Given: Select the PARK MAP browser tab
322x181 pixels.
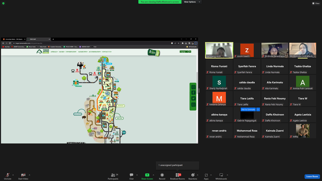Looking at the screenshot, I should click(38, 39).
